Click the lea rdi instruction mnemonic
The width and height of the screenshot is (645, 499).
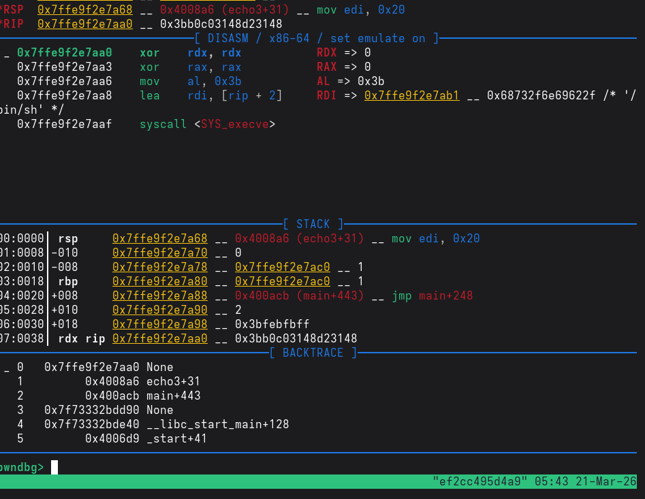(149, 95)
